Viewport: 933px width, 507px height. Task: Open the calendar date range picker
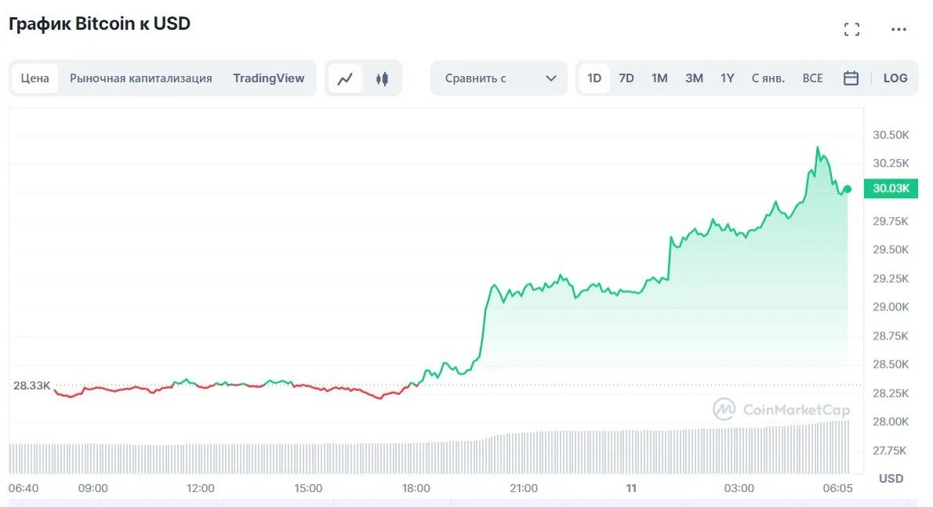click(851, 78)
